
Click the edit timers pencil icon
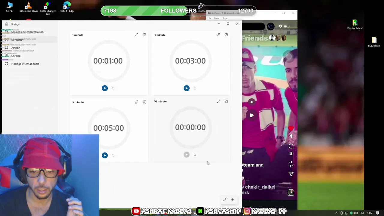[x=224, y=199]
